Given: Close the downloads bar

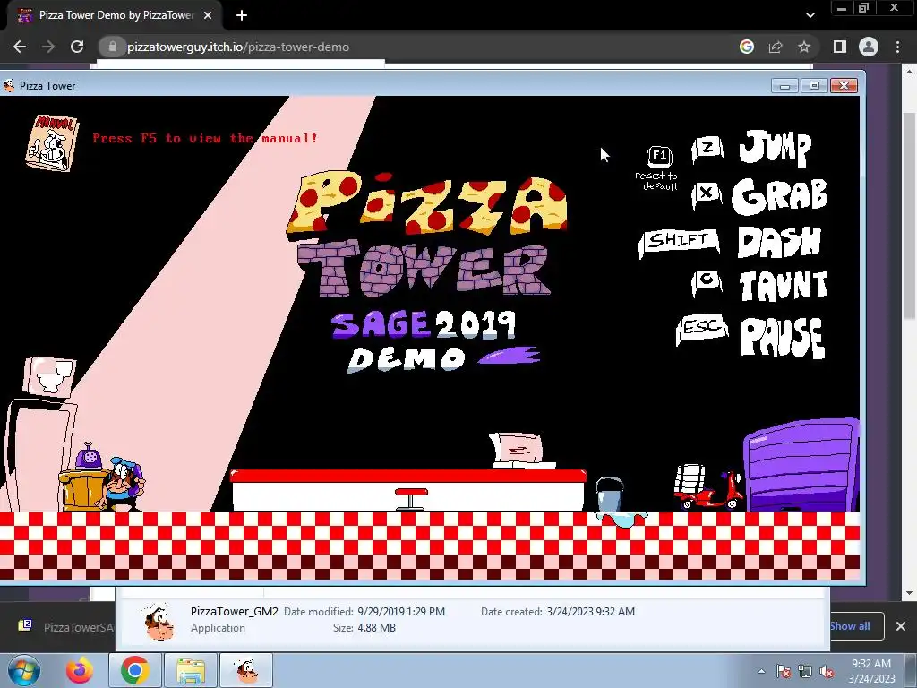Looking at the screenshot, I should pos(901,626).
